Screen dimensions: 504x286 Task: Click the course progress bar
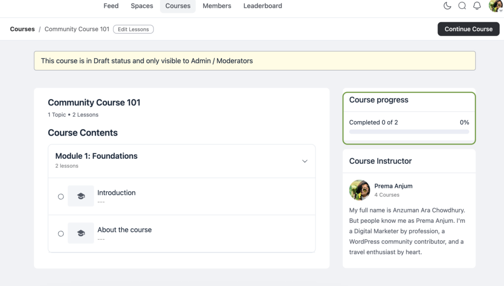(409, 131)
